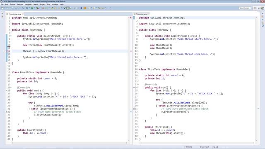Click 'class FourthTask implements Runnable' line
Screen dimensions: 265x149
point(38,72)
